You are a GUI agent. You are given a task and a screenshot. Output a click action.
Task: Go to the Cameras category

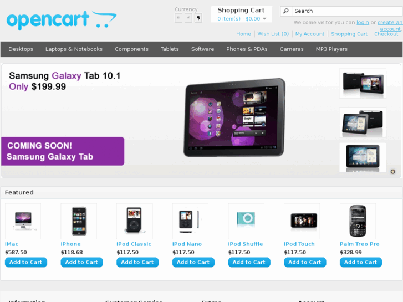tap(292, 49)
